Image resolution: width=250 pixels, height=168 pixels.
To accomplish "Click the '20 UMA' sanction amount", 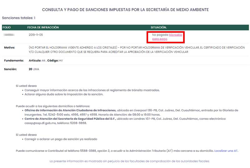I will 34,69.
